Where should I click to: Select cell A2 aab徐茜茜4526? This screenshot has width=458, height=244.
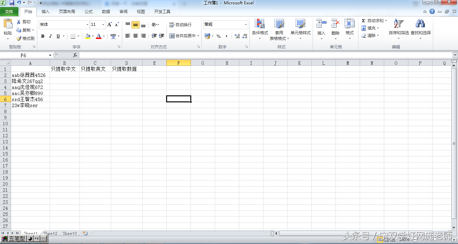click(30, 75)
